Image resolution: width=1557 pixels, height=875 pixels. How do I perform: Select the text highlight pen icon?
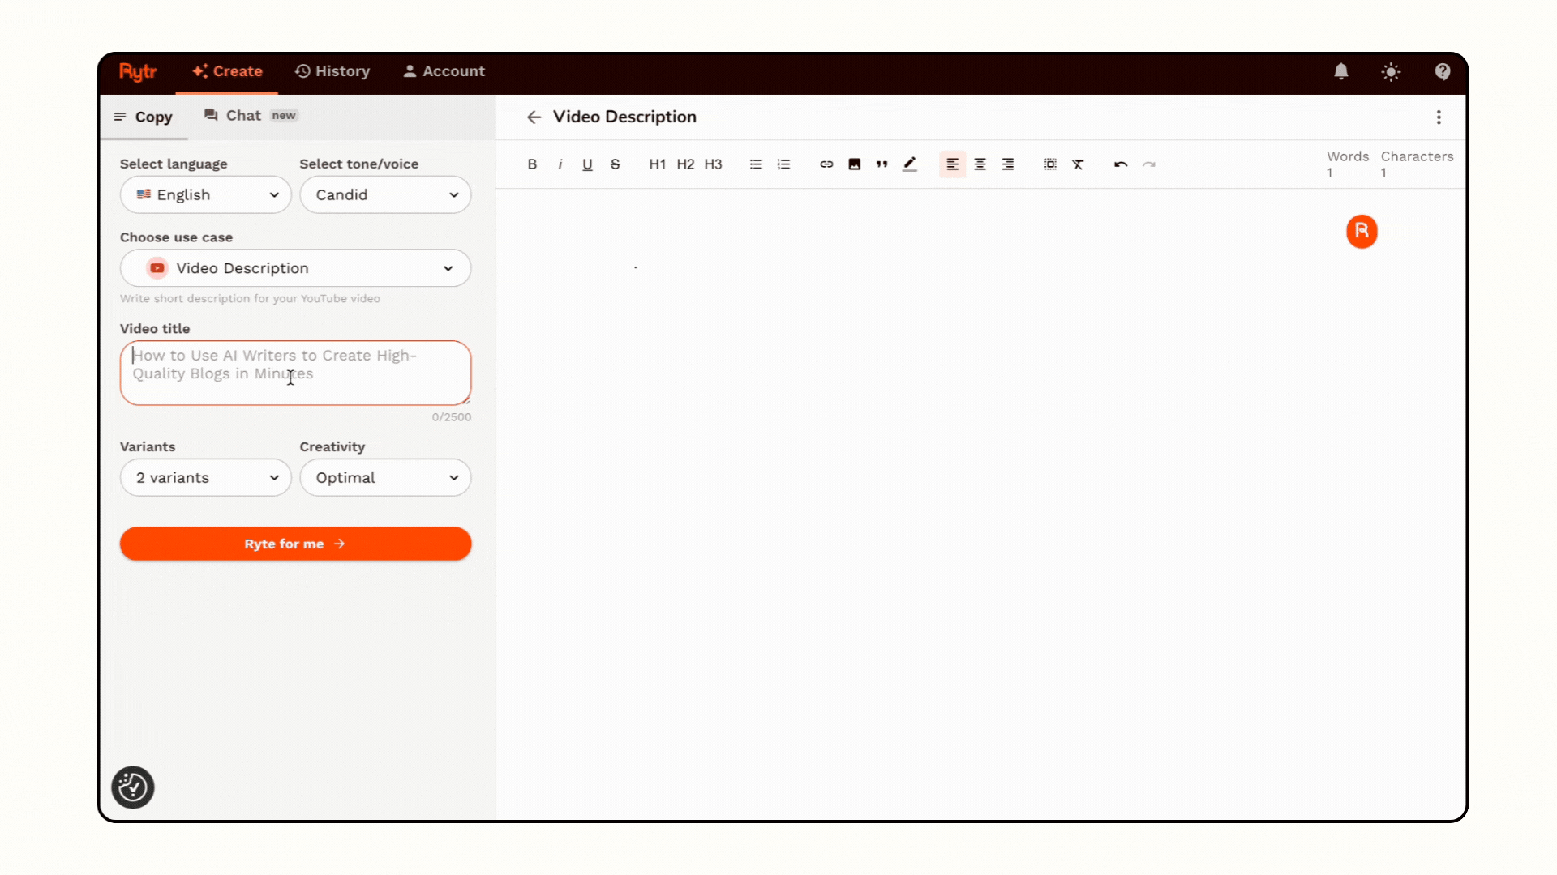click(x=910, y=164)
